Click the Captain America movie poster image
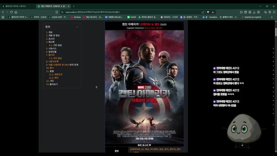 tap(144, 87)
